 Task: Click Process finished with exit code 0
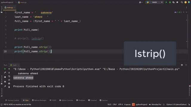39,86
